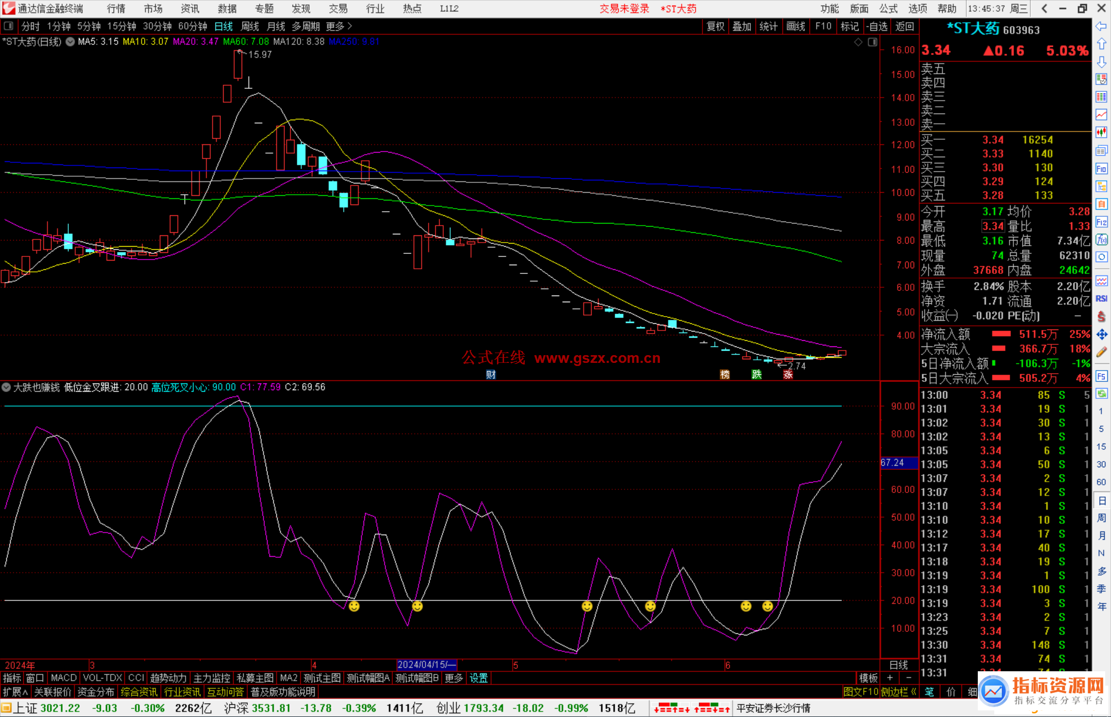
Task: Switch to the 周线 period tab
Action: [250, 26]
